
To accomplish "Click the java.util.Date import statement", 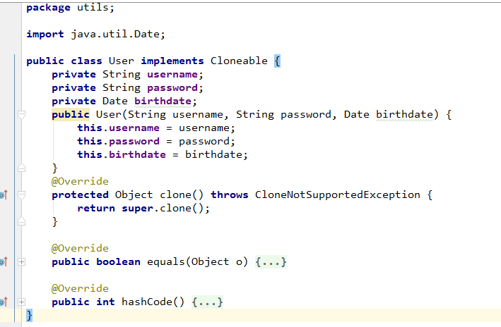I will (95, 34).
